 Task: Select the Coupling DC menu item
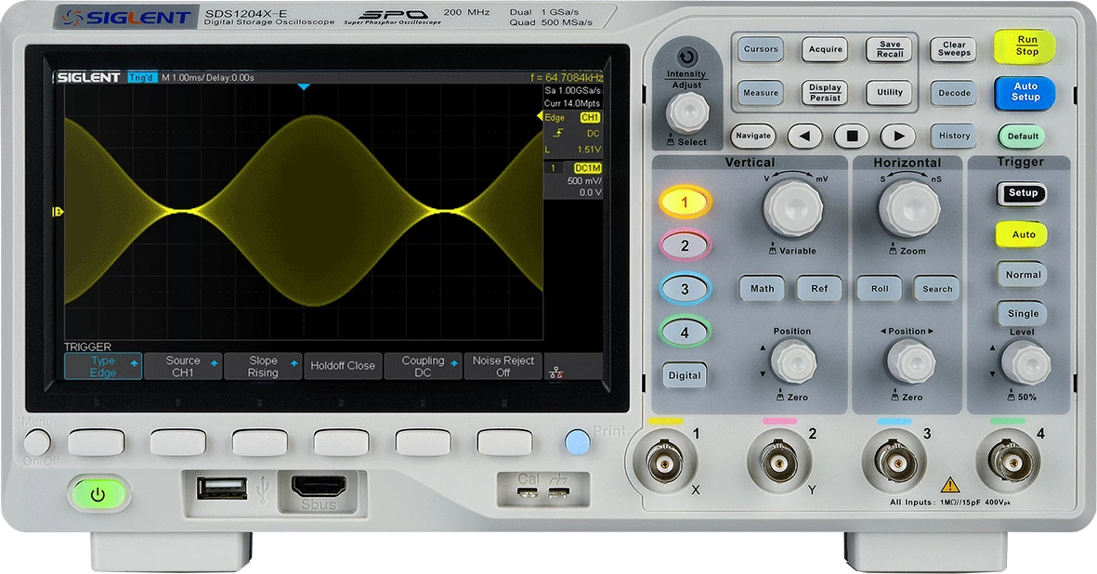tap(423, 367)
